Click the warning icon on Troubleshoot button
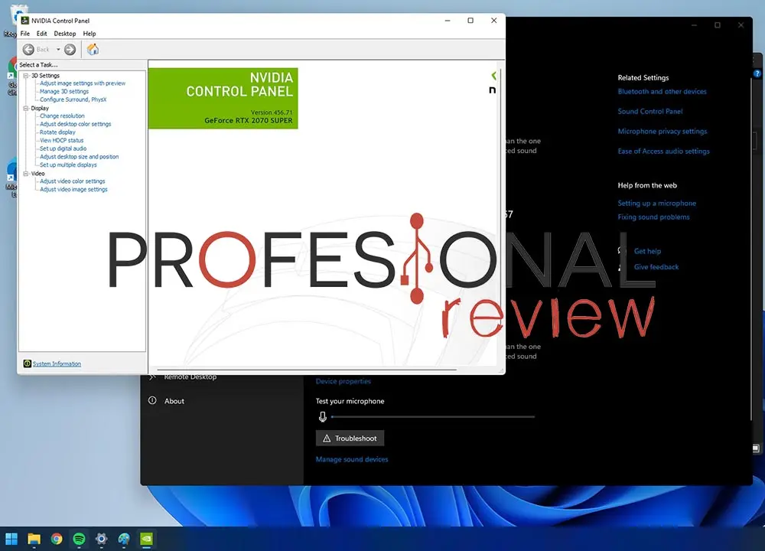 tap(327, 439)
